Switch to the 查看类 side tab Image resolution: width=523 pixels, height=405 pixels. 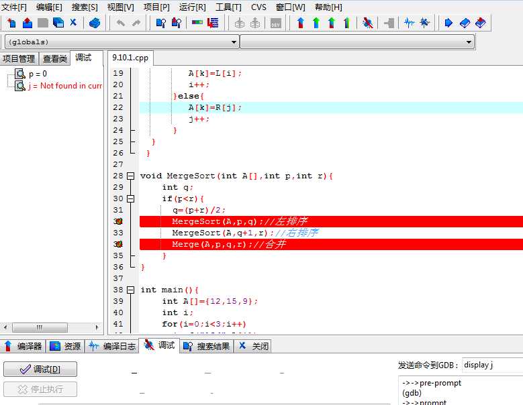[54, 58]
